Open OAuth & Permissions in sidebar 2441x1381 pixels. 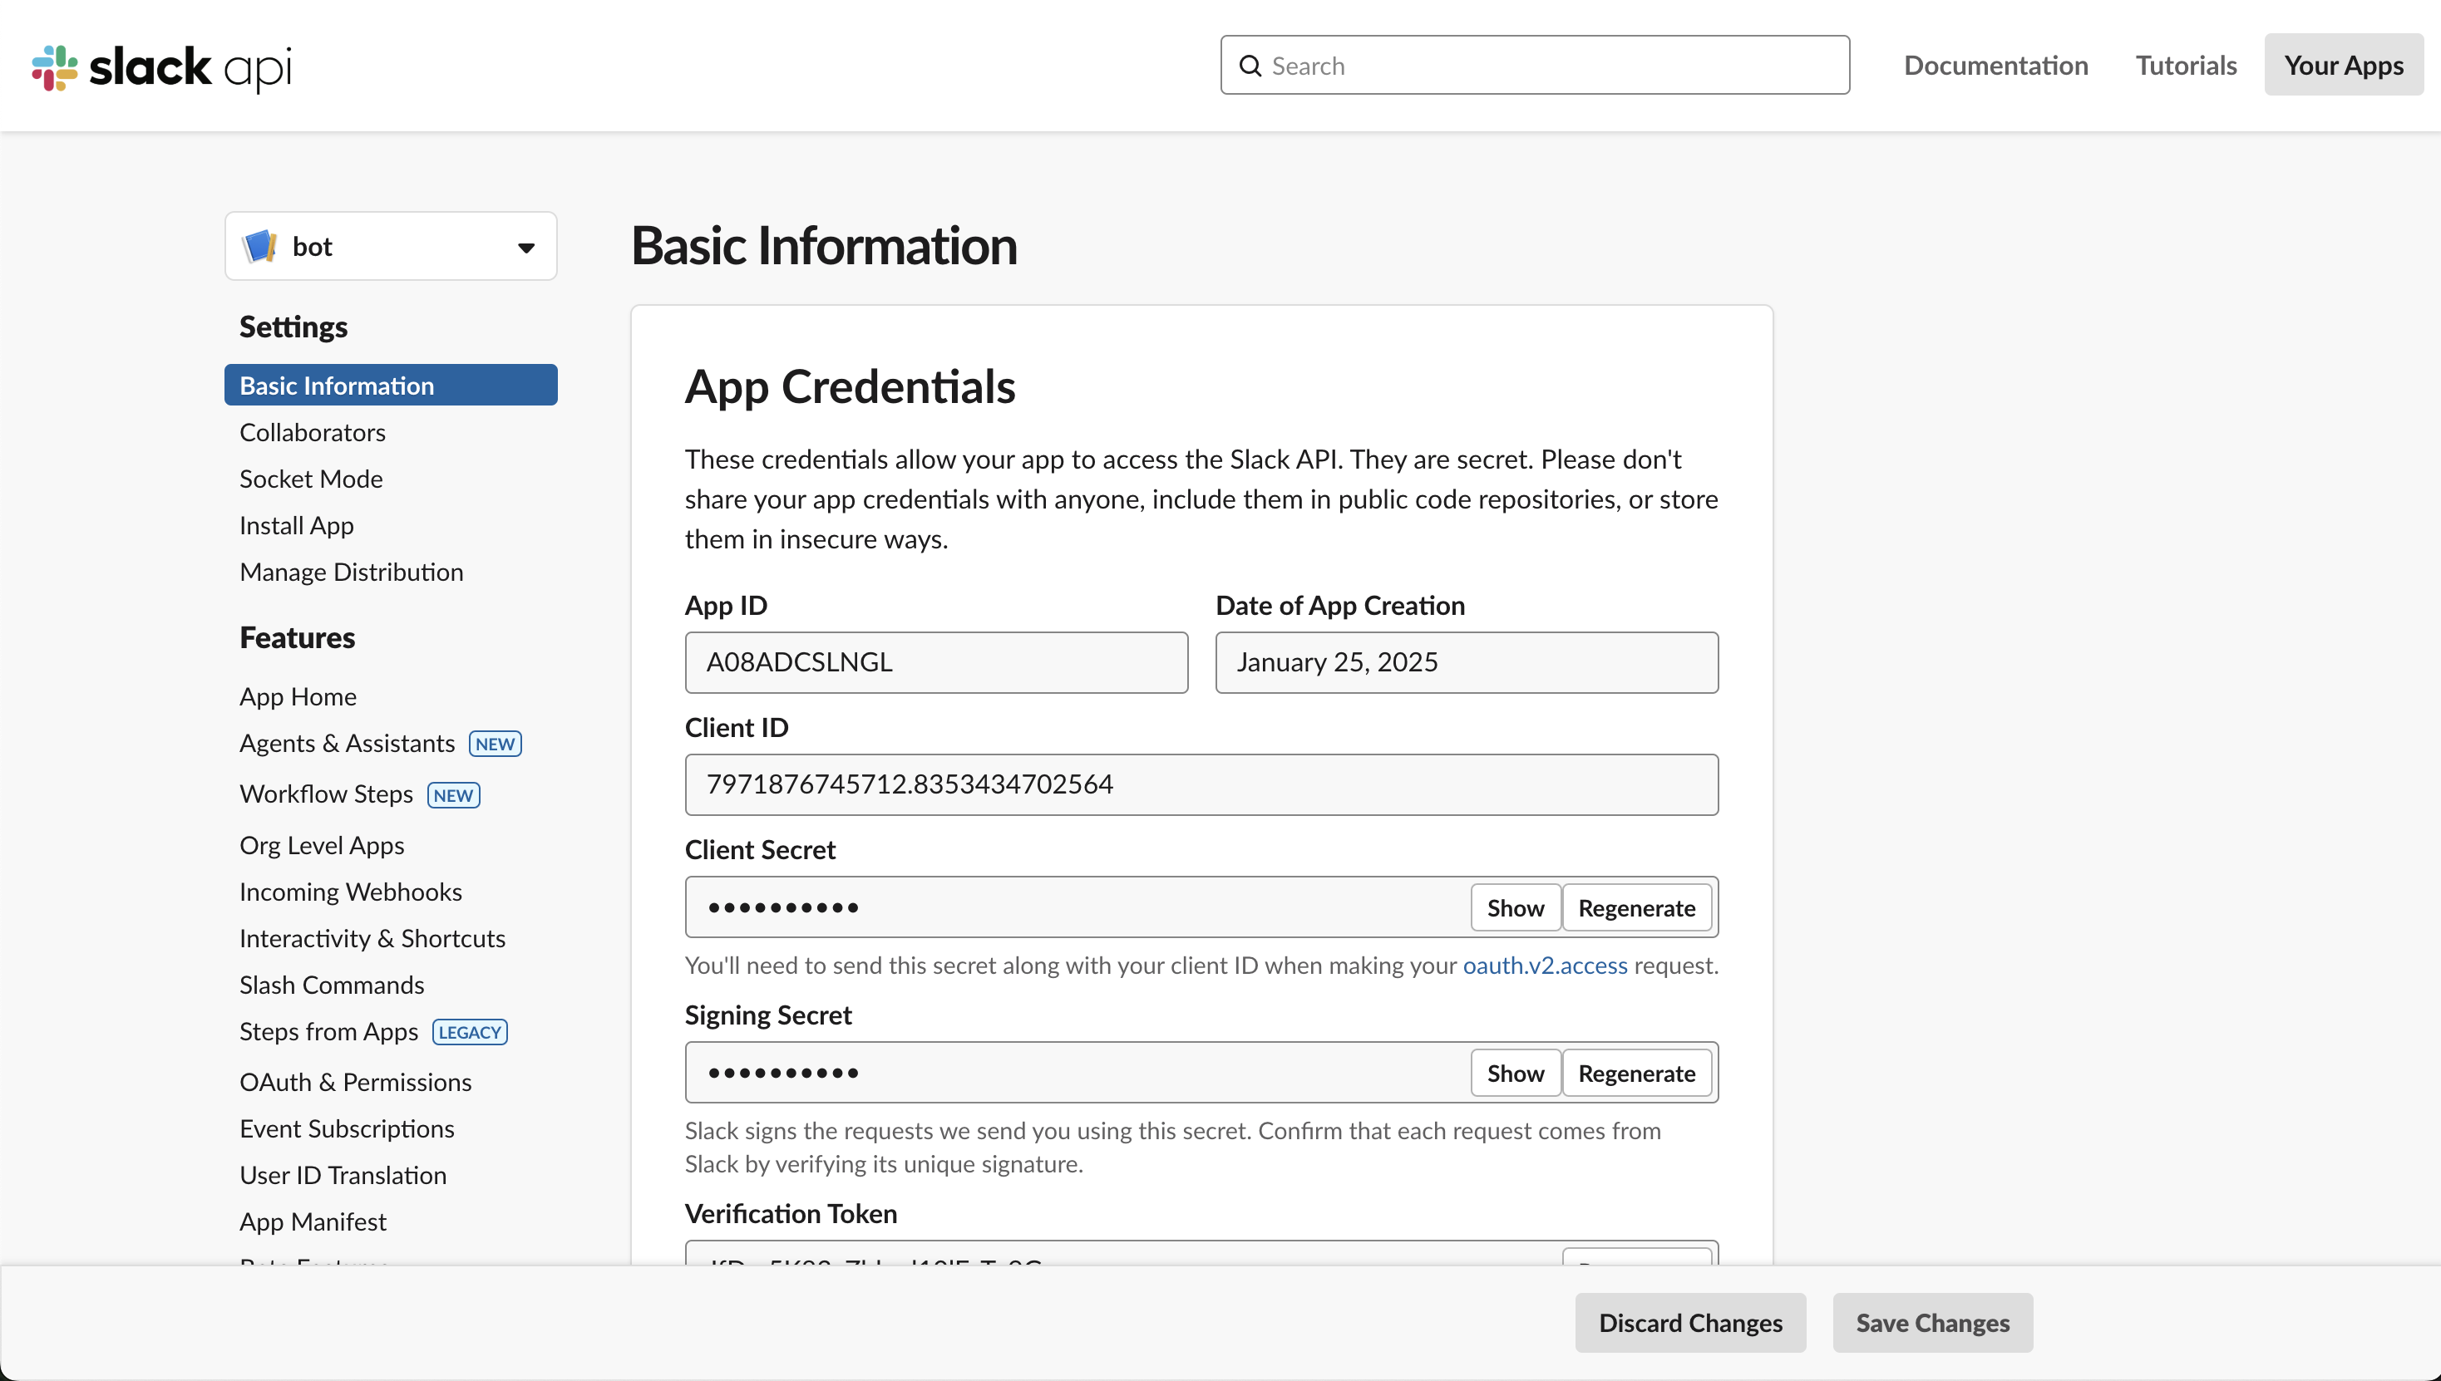355,1082
